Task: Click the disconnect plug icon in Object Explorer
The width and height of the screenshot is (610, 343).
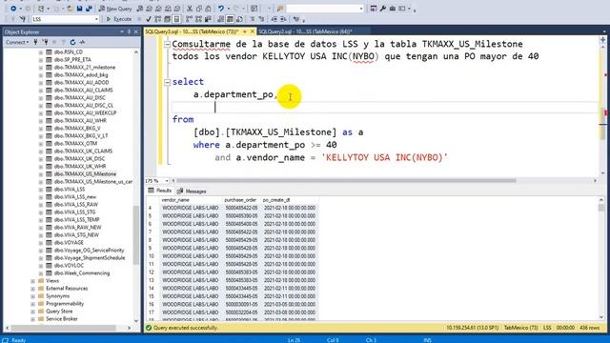Action: (x=46, y=42)
